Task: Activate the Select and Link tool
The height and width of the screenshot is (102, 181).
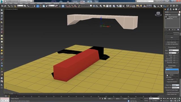Action: click(x=9, y=6)
